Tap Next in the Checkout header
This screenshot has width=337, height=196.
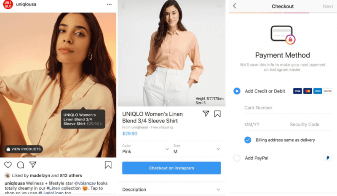point(328,6)
